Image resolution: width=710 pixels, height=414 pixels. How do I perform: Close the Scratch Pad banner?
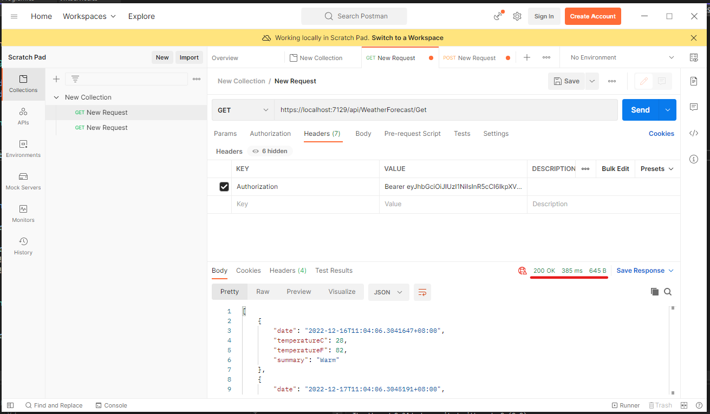[x=694, y=38]
